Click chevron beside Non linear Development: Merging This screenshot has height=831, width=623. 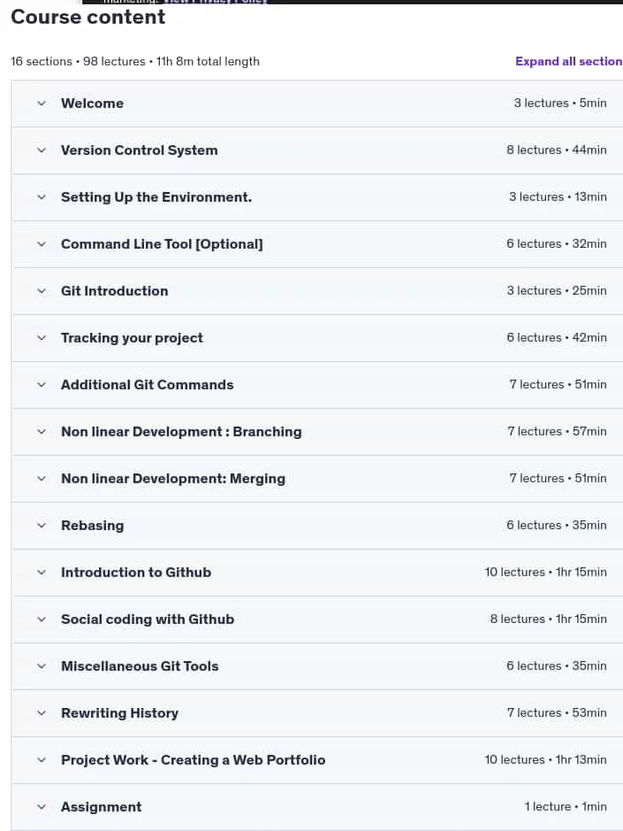tap(42, 479)
